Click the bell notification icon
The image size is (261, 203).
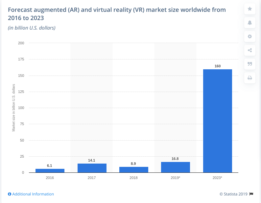[250, 23]
